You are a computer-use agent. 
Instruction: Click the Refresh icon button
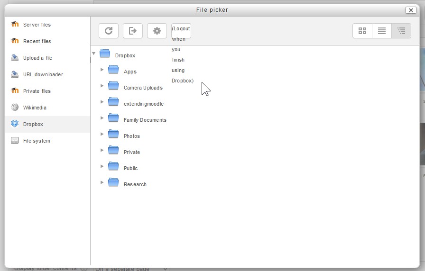pyautogui.click(x=109, y=31)
